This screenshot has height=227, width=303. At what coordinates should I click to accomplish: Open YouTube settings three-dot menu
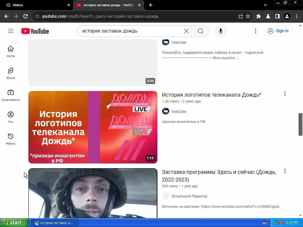click(255, 31)
